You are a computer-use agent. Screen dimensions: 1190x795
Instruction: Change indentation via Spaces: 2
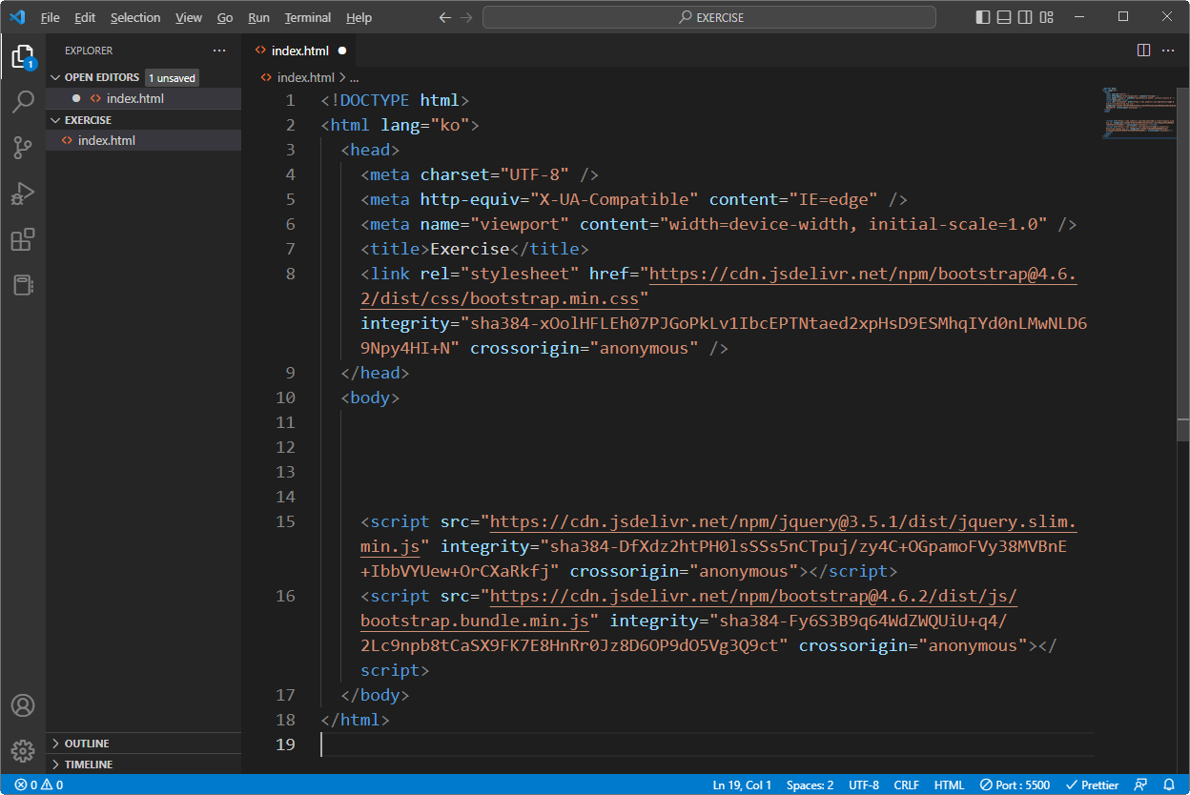(810, 785)
